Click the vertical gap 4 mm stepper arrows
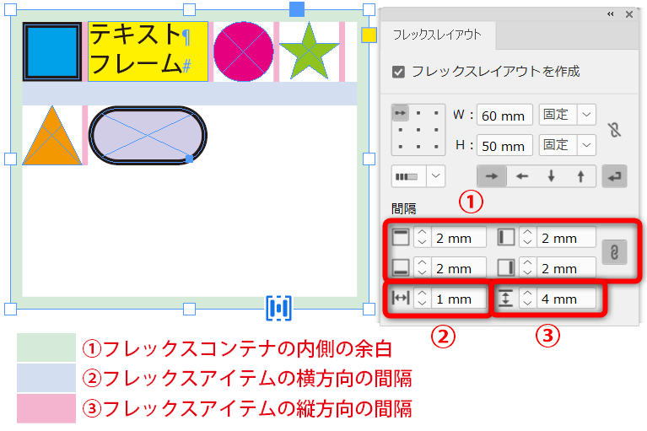The width and height of the screenshot is (647, 431). tap(528, 299)
